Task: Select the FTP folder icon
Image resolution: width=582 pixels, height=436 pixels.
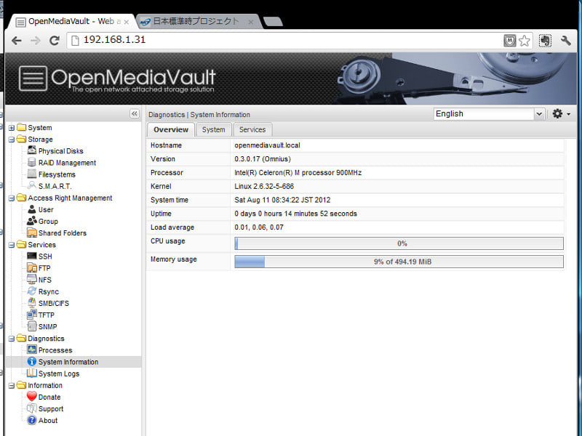Action: click(32, 268)
